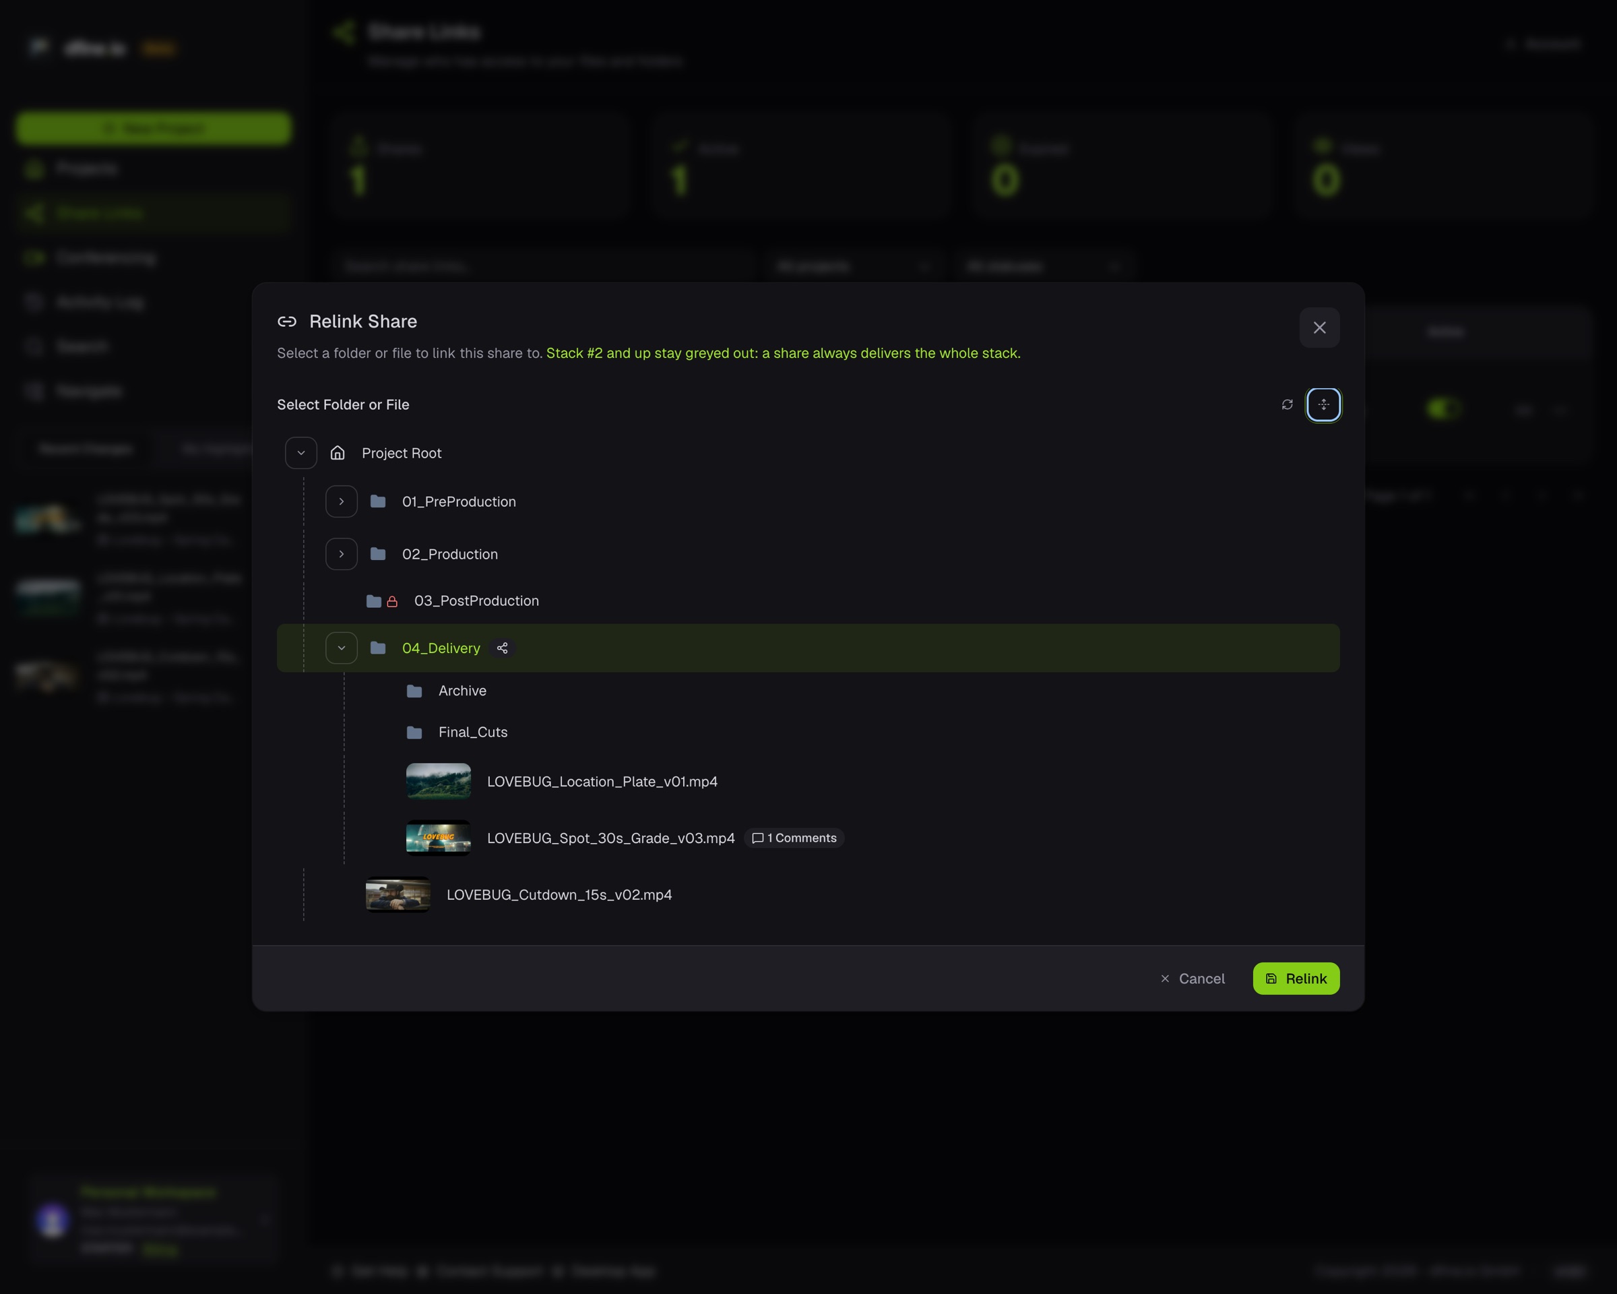The width and height of the screenshot is (1617, 1294).
Task: Expand the 02_Production folder
Action: (341, 553)
